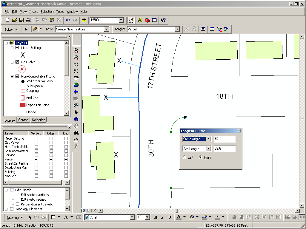Click the Add Data yellow plus icon
The image size is (306, 229).
84,20
